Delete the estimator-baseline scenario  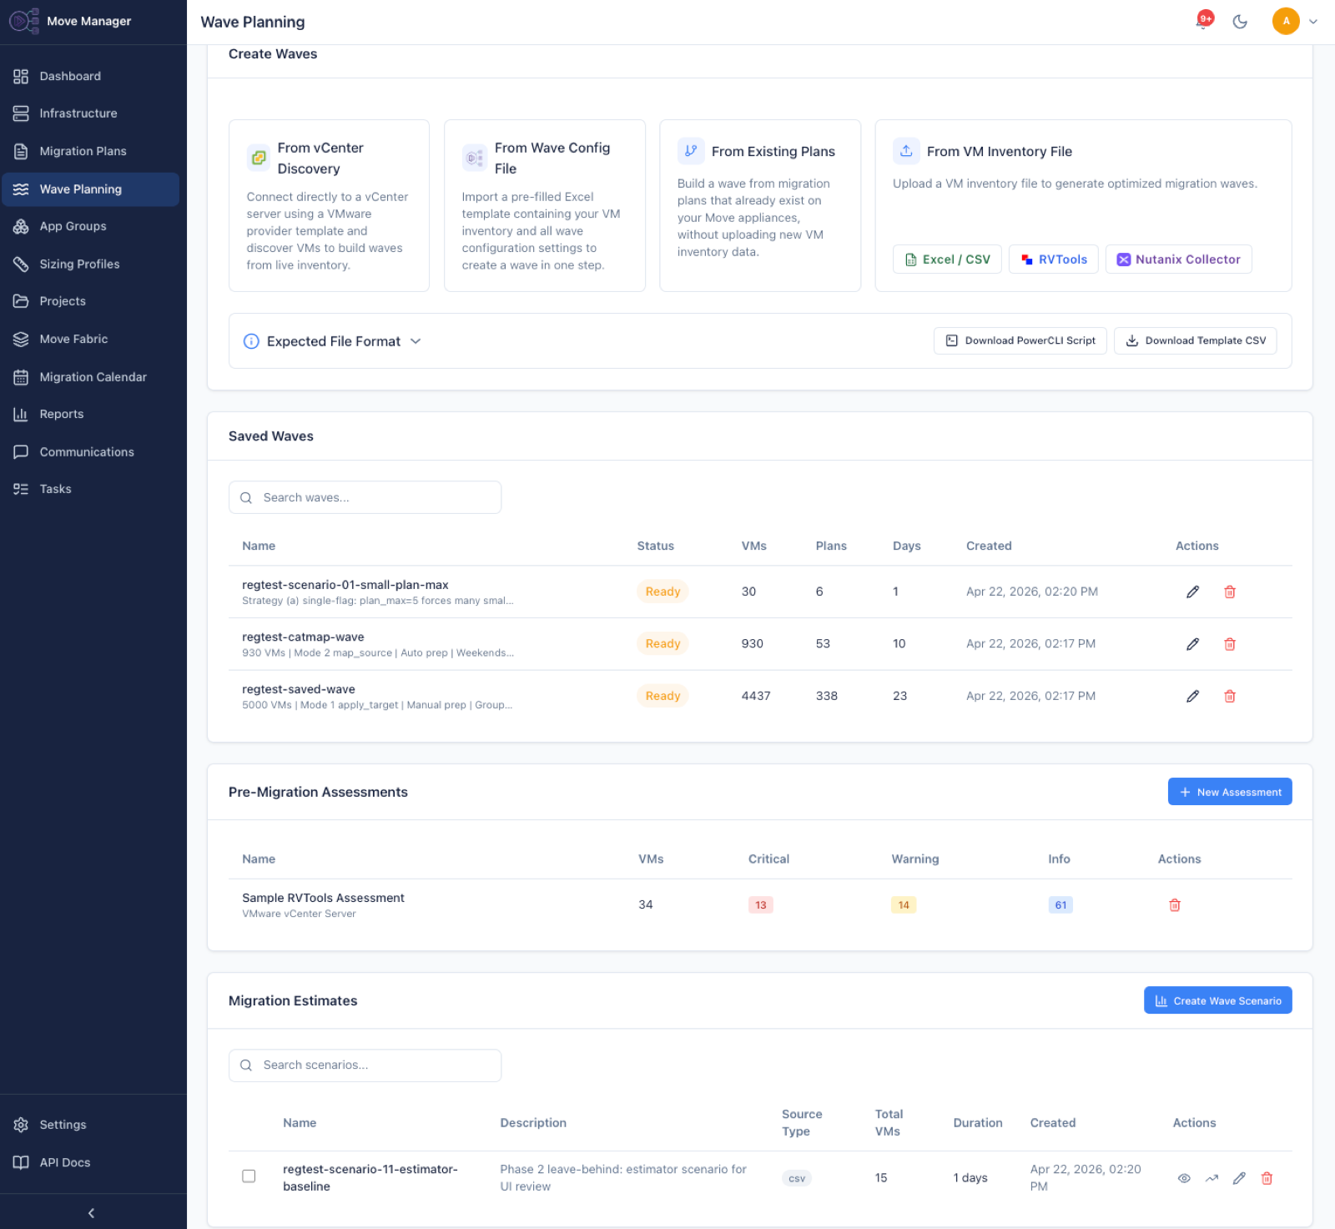coord(1267,1178)
